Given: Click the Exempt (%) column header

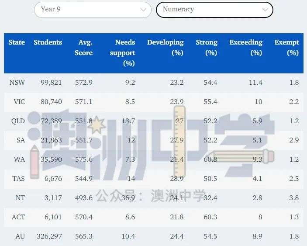Looking at the screenshot, I should [x=286, y=48].
